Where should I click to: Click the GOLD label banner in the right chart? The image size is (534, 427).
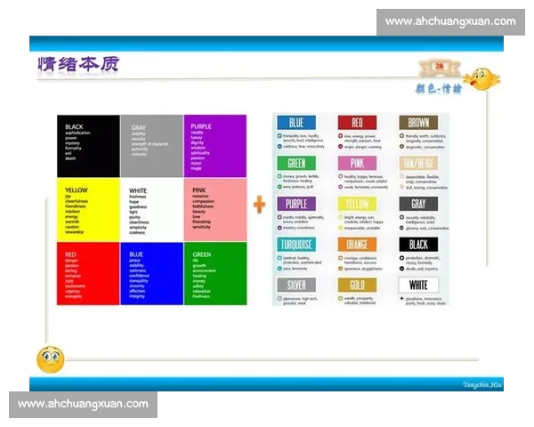[x=356, y=284]
